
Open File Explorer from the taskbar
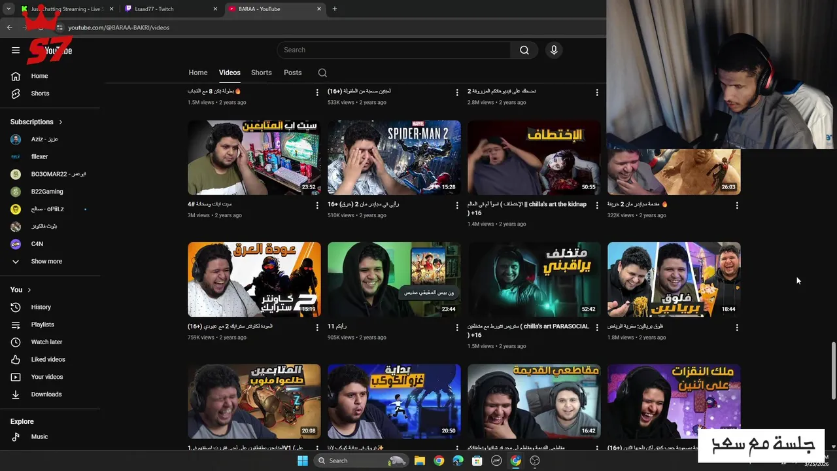(420, 461)
